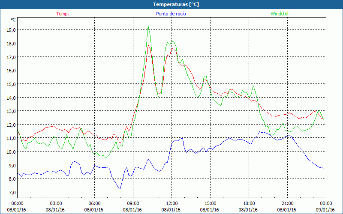Click the Temperaturas [°C] title bar
This screenshot has height=214, width=343.
click(x=171, y=4)
